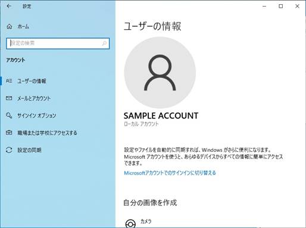Click the カメラ label

[x=146, y=221]
